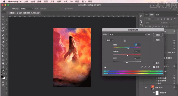The height and width of the screenshot is (96, 178).
Task: Open the 3D menu in menu bar
Action: 71,2
